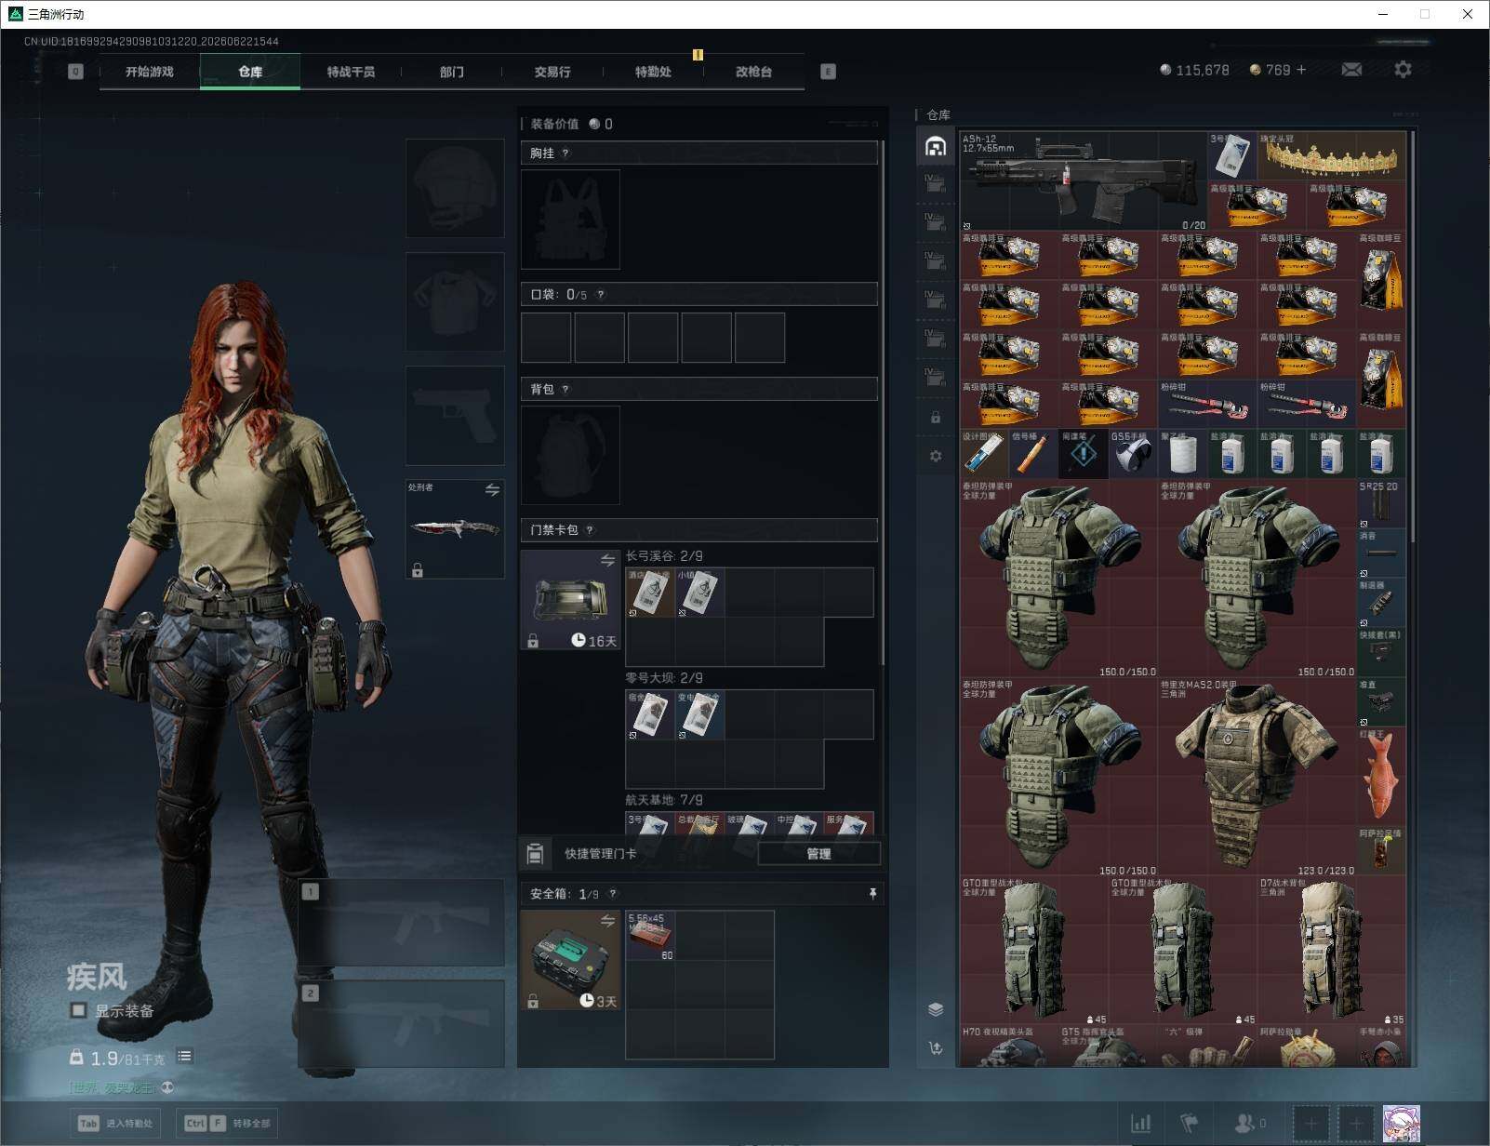Click the stash stack layers icon

pos(936,1009)
